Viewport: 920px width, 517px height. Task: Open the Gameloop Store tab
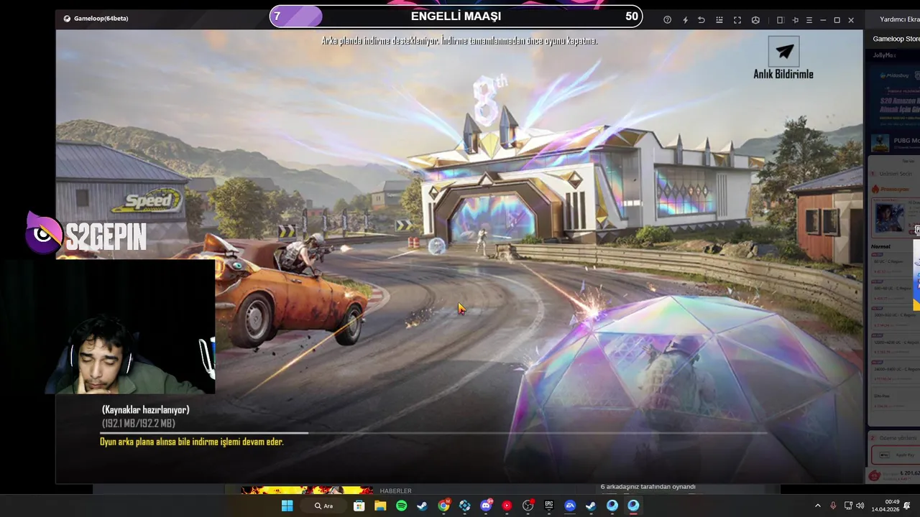[x=896, y=39]
